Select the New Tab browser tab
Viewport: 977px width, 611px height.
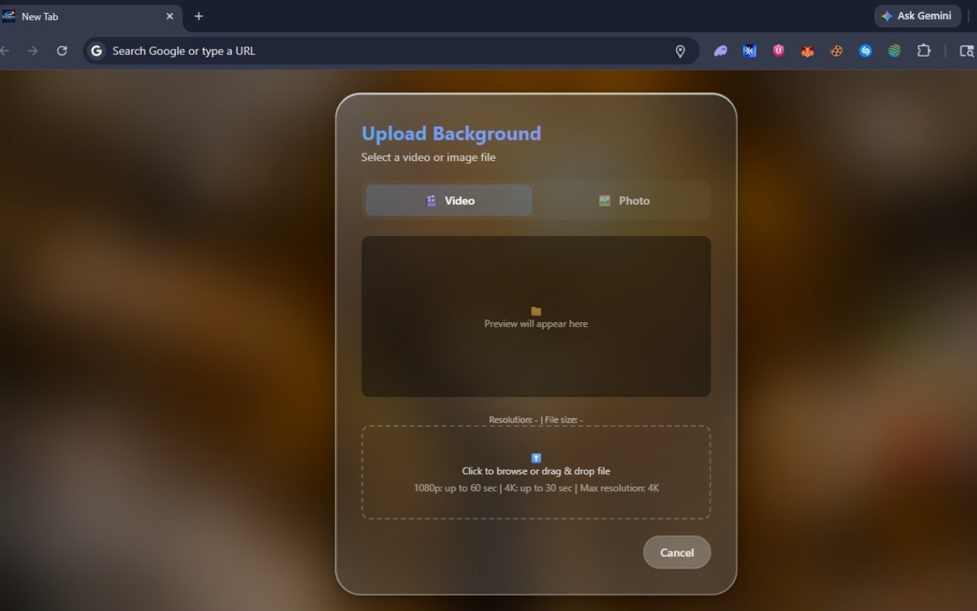[x=91, y=16]
